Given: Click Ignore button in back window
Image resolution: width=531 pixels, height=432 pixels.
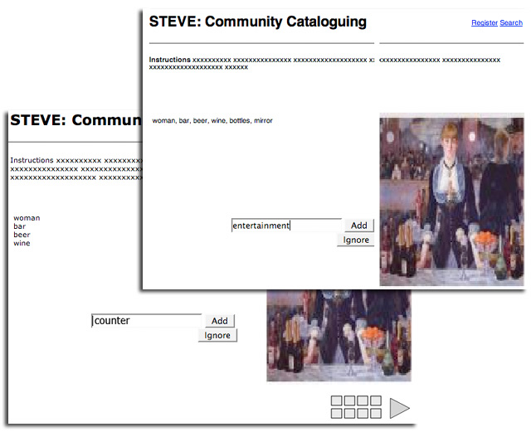Looking at the screenshot, I should click(x=217, y=336).
